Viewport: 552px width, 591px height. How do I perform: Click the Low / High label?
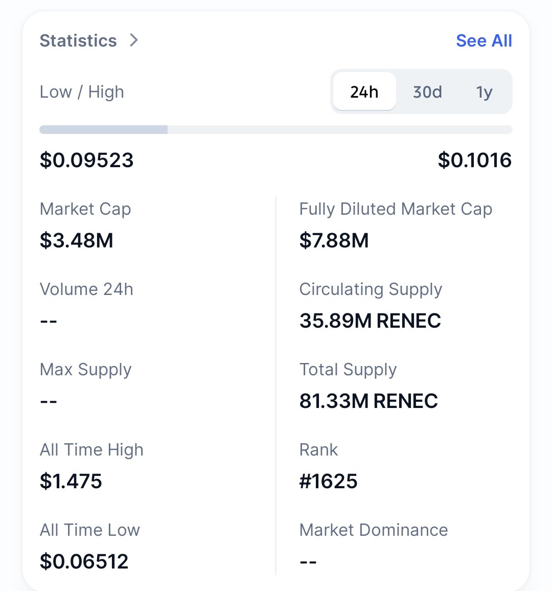[x=82, y=92]
